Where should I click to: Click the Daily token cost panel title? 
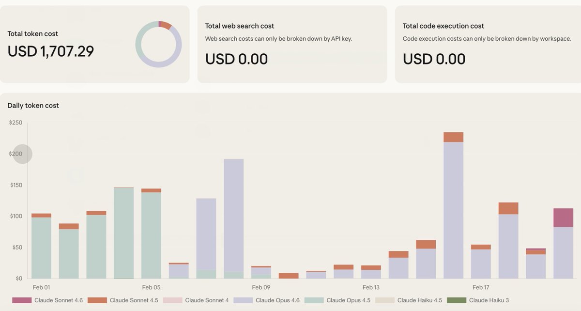point(32,105)
